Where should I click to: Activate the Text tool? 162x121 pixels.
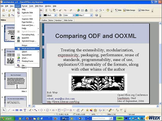[25, 110]
